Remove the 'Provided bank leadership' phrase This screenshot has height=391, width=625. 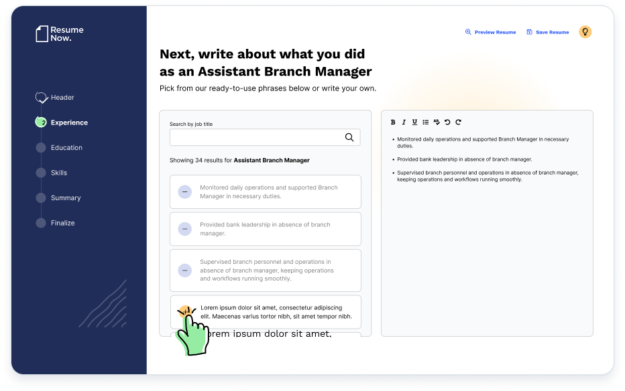click(184, 229)
